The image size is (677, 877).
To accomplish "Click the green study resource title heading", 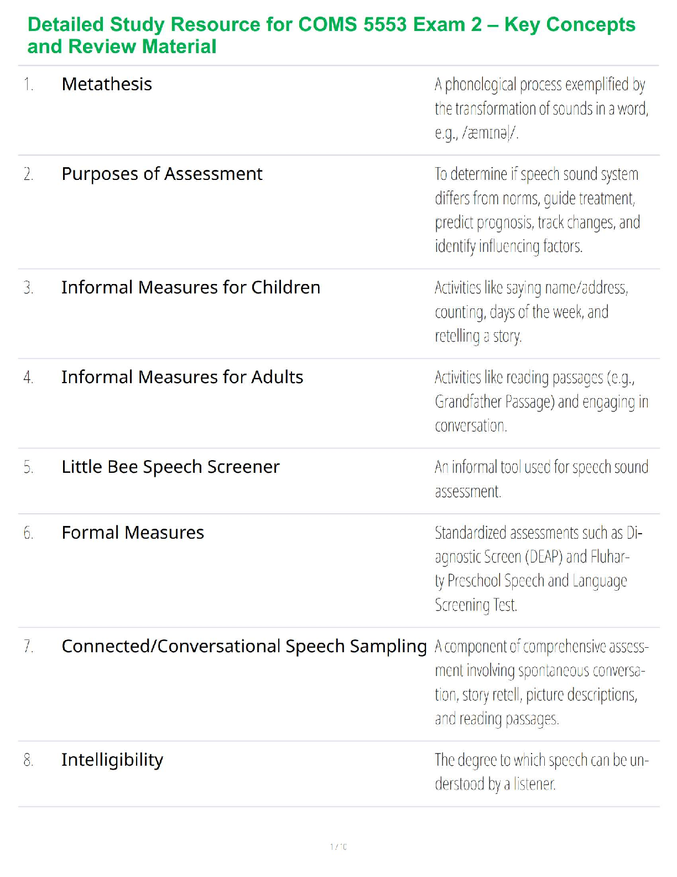I will point(331,35).
